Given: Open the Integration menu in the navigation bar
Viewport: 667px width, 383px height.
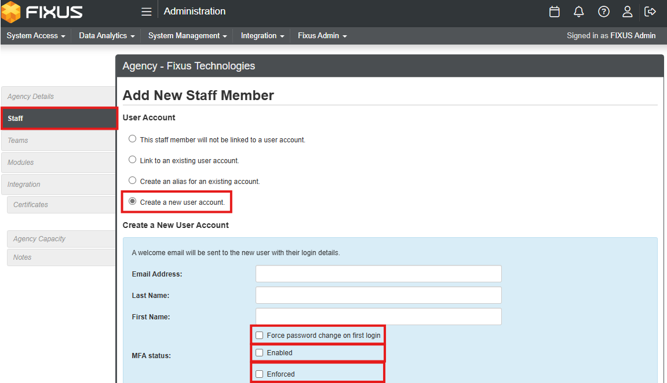Looking at the screenshot, I should pos(259,35).
